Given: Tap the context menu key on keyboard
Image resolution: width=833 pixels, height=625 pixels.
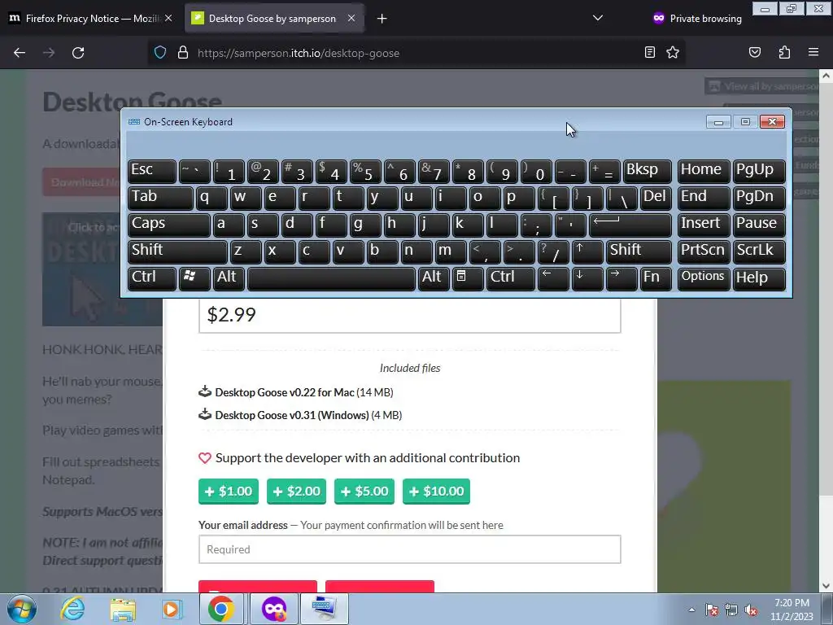Looking at the screenshot, I should pos(468,278).
